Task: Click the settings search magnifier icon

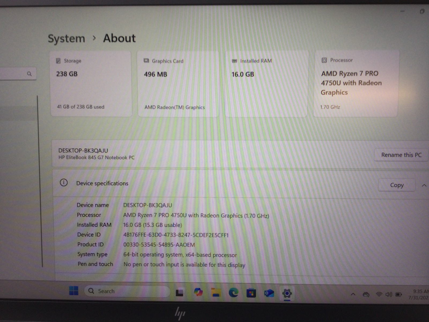Action: point(29,74)
